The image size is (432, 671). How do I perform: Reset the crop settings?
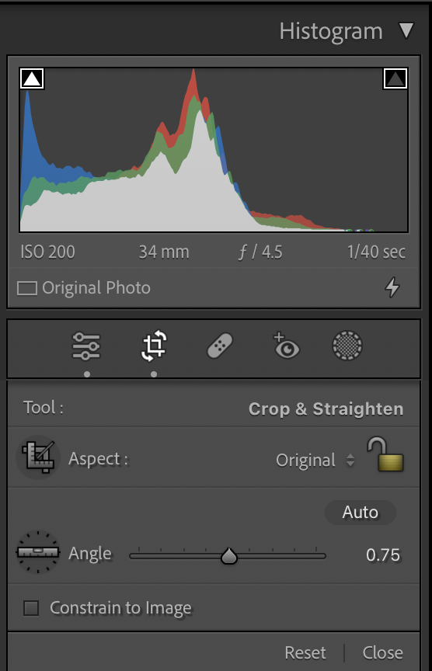(x=305, y=653)
